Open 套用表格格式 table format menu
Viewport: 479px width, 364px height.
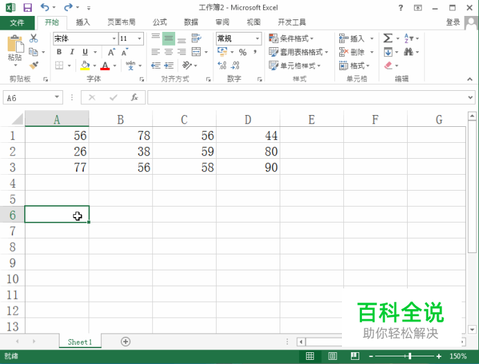(x=298, y=52)
